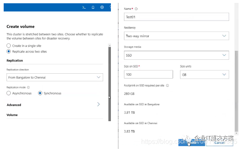This screenshot has width=241, height=149.
Task: Click info icon next to Footprint on SSD
Action: coord(167,86)
